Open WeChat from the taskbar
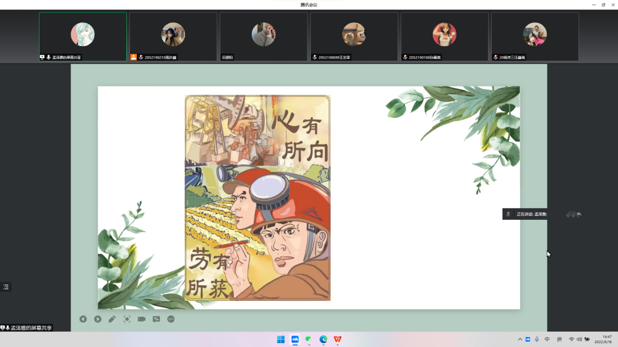Screen dimensions: 618x347 click(309, 339)
